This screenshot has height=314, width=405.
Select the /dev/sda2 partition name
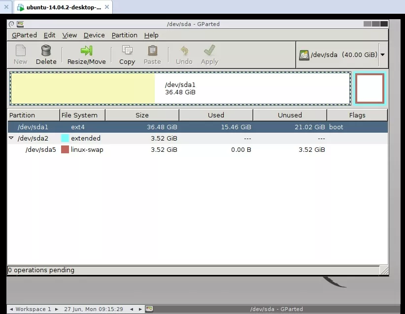33,138
